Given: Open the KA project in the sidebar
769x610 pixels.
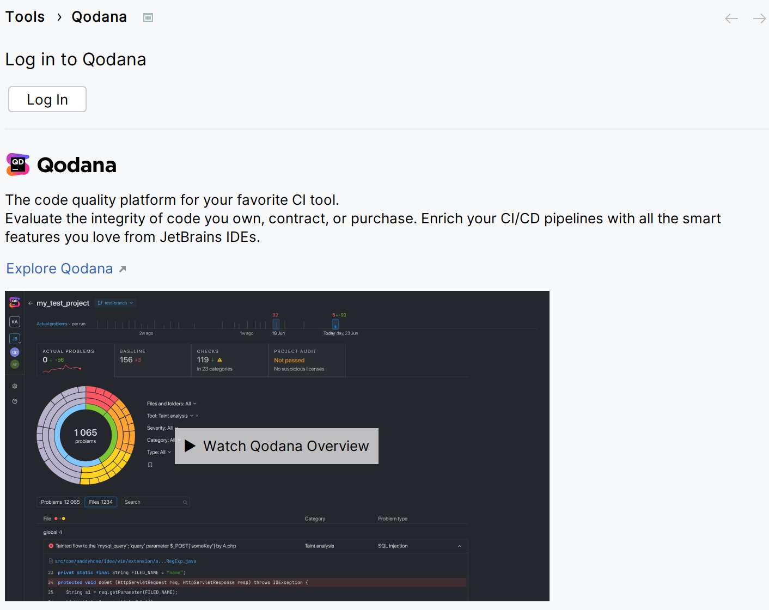Looking at the screenshot, I should tap(15, 321).
